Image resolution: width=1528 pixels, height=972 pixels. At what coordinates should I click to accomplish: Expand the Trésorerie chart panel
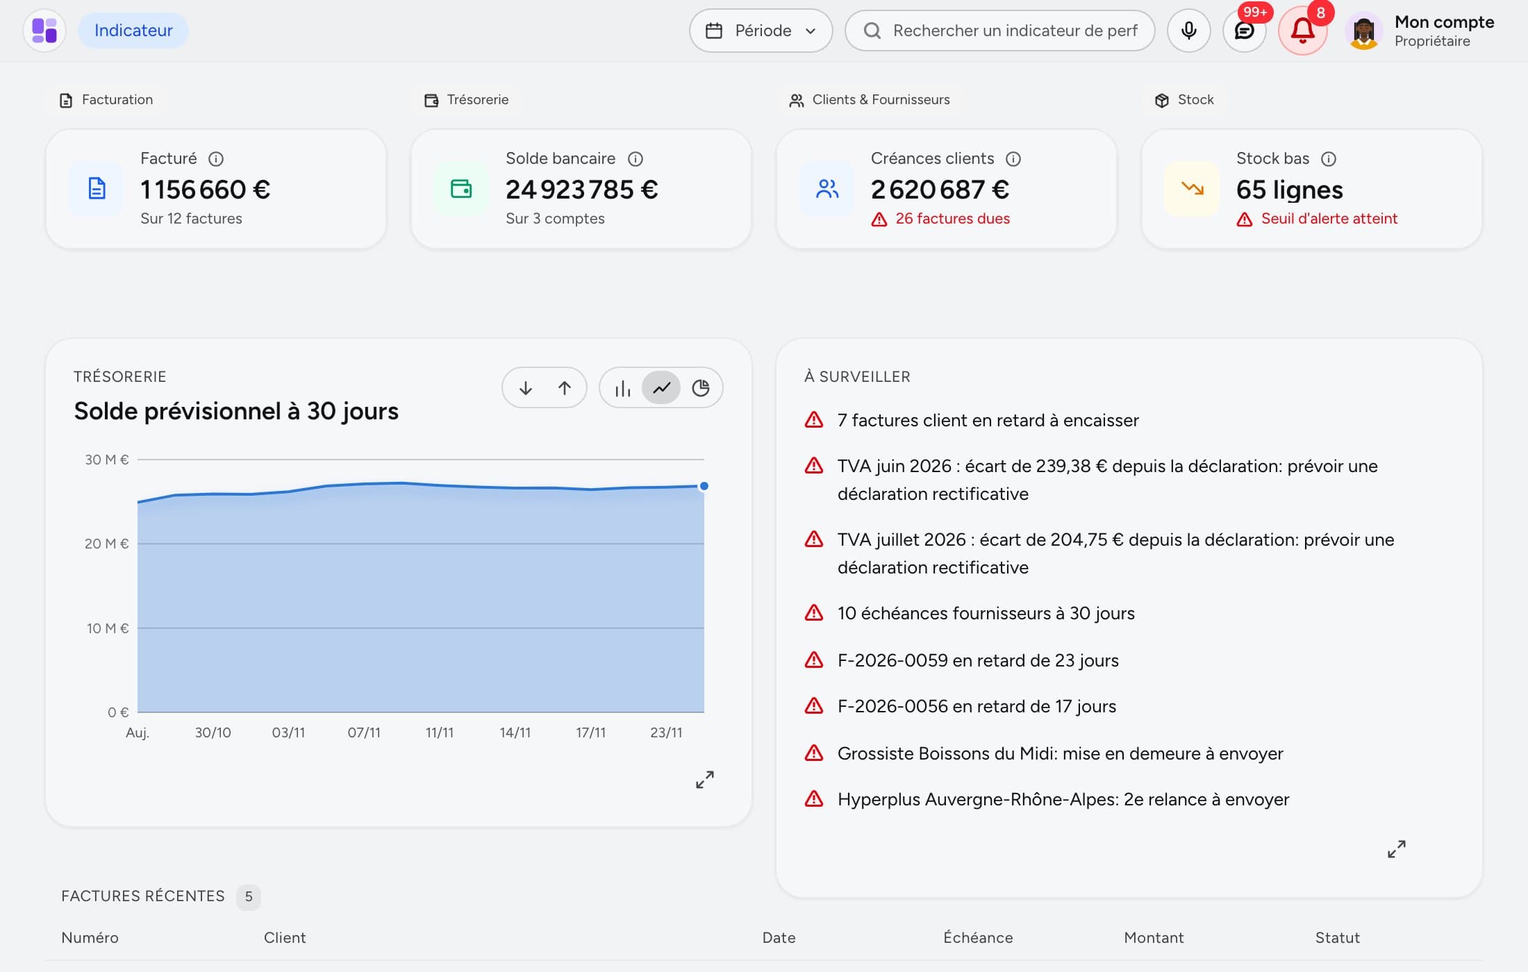coord(704,780)
